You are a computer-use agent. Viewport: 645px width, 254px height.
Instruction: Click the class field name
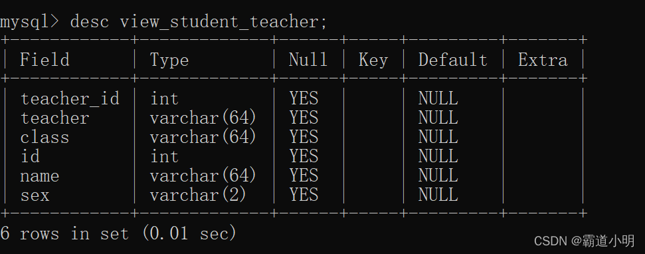[45, 137]
